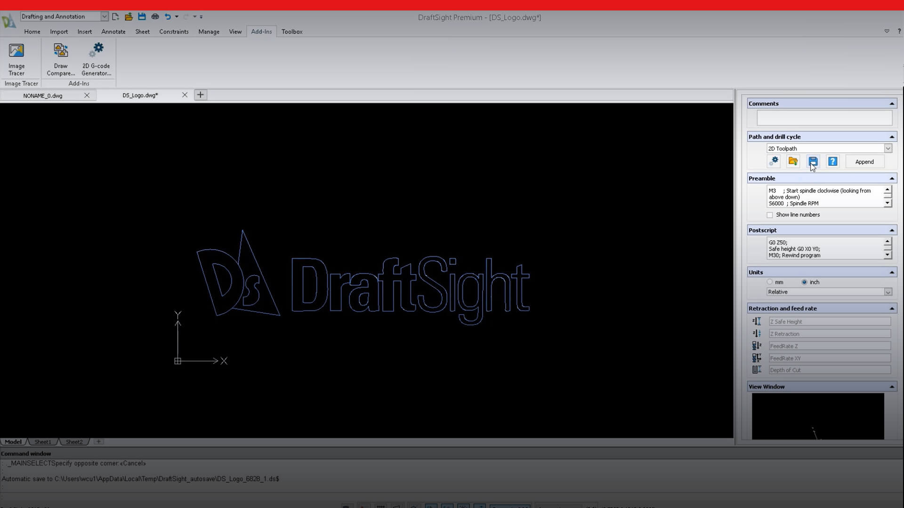Collapse the View Window section

tap(892, 387)
